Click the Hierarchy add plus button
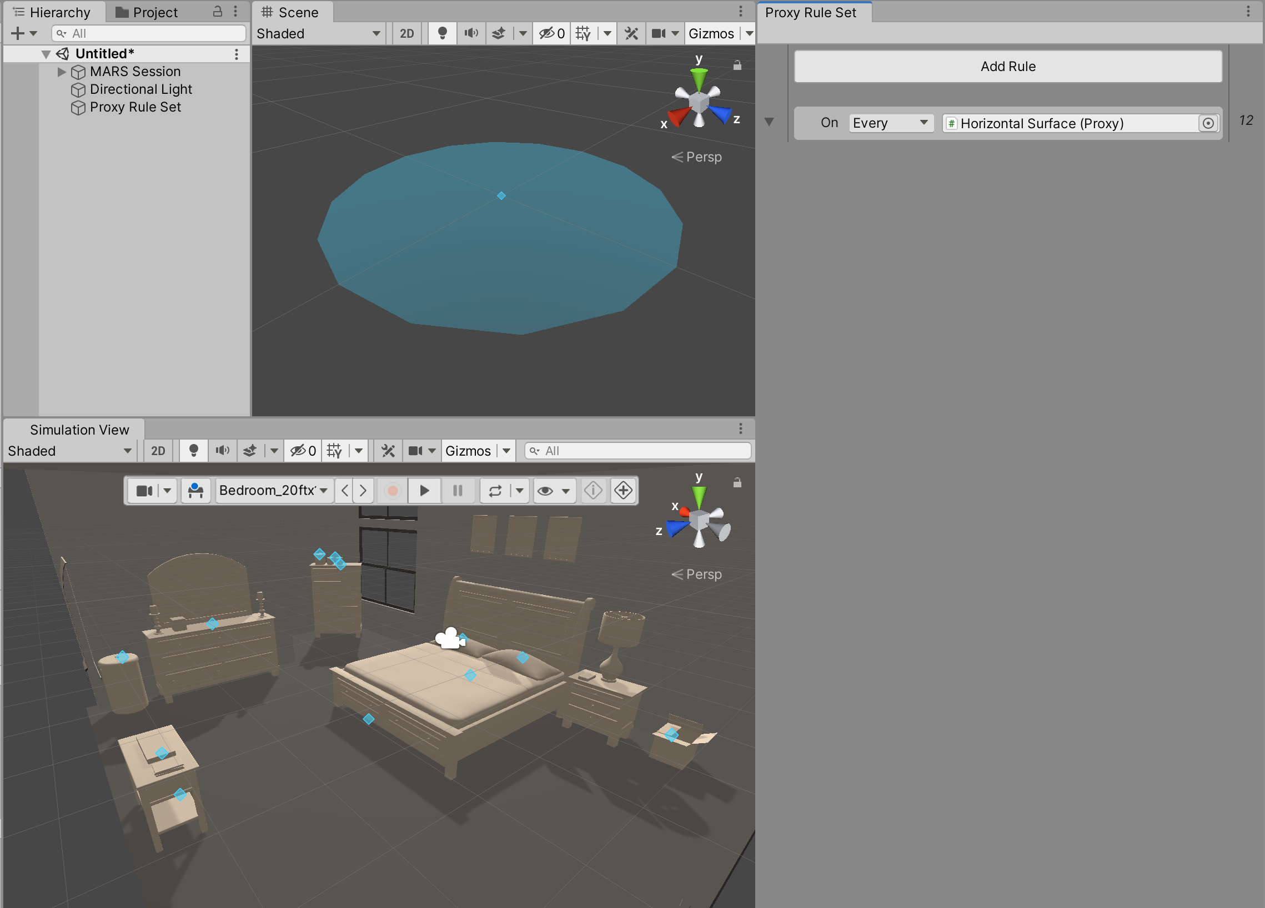This screenshot has width=1265, height=908. (x=18, y=33)
